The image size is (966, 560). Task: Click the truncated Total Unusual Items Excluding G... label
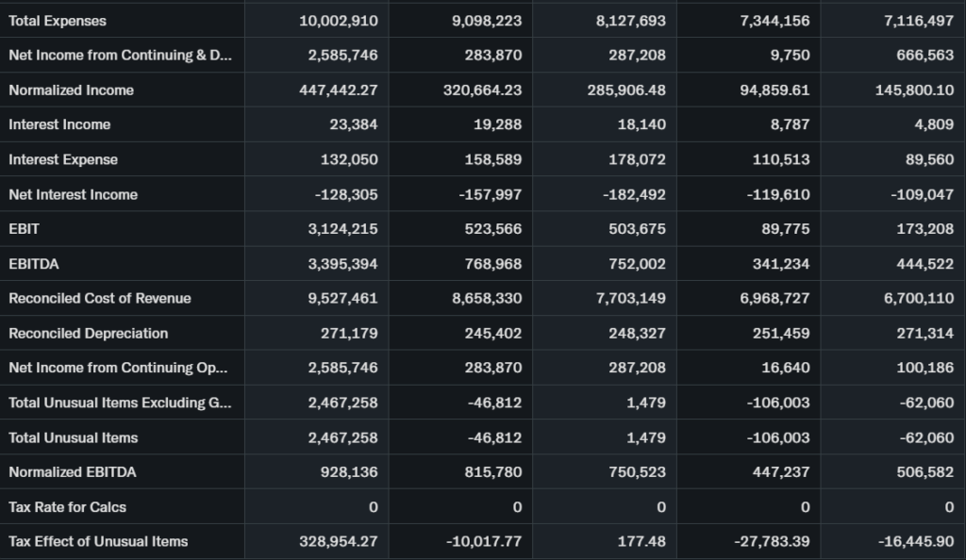(120, 403)
